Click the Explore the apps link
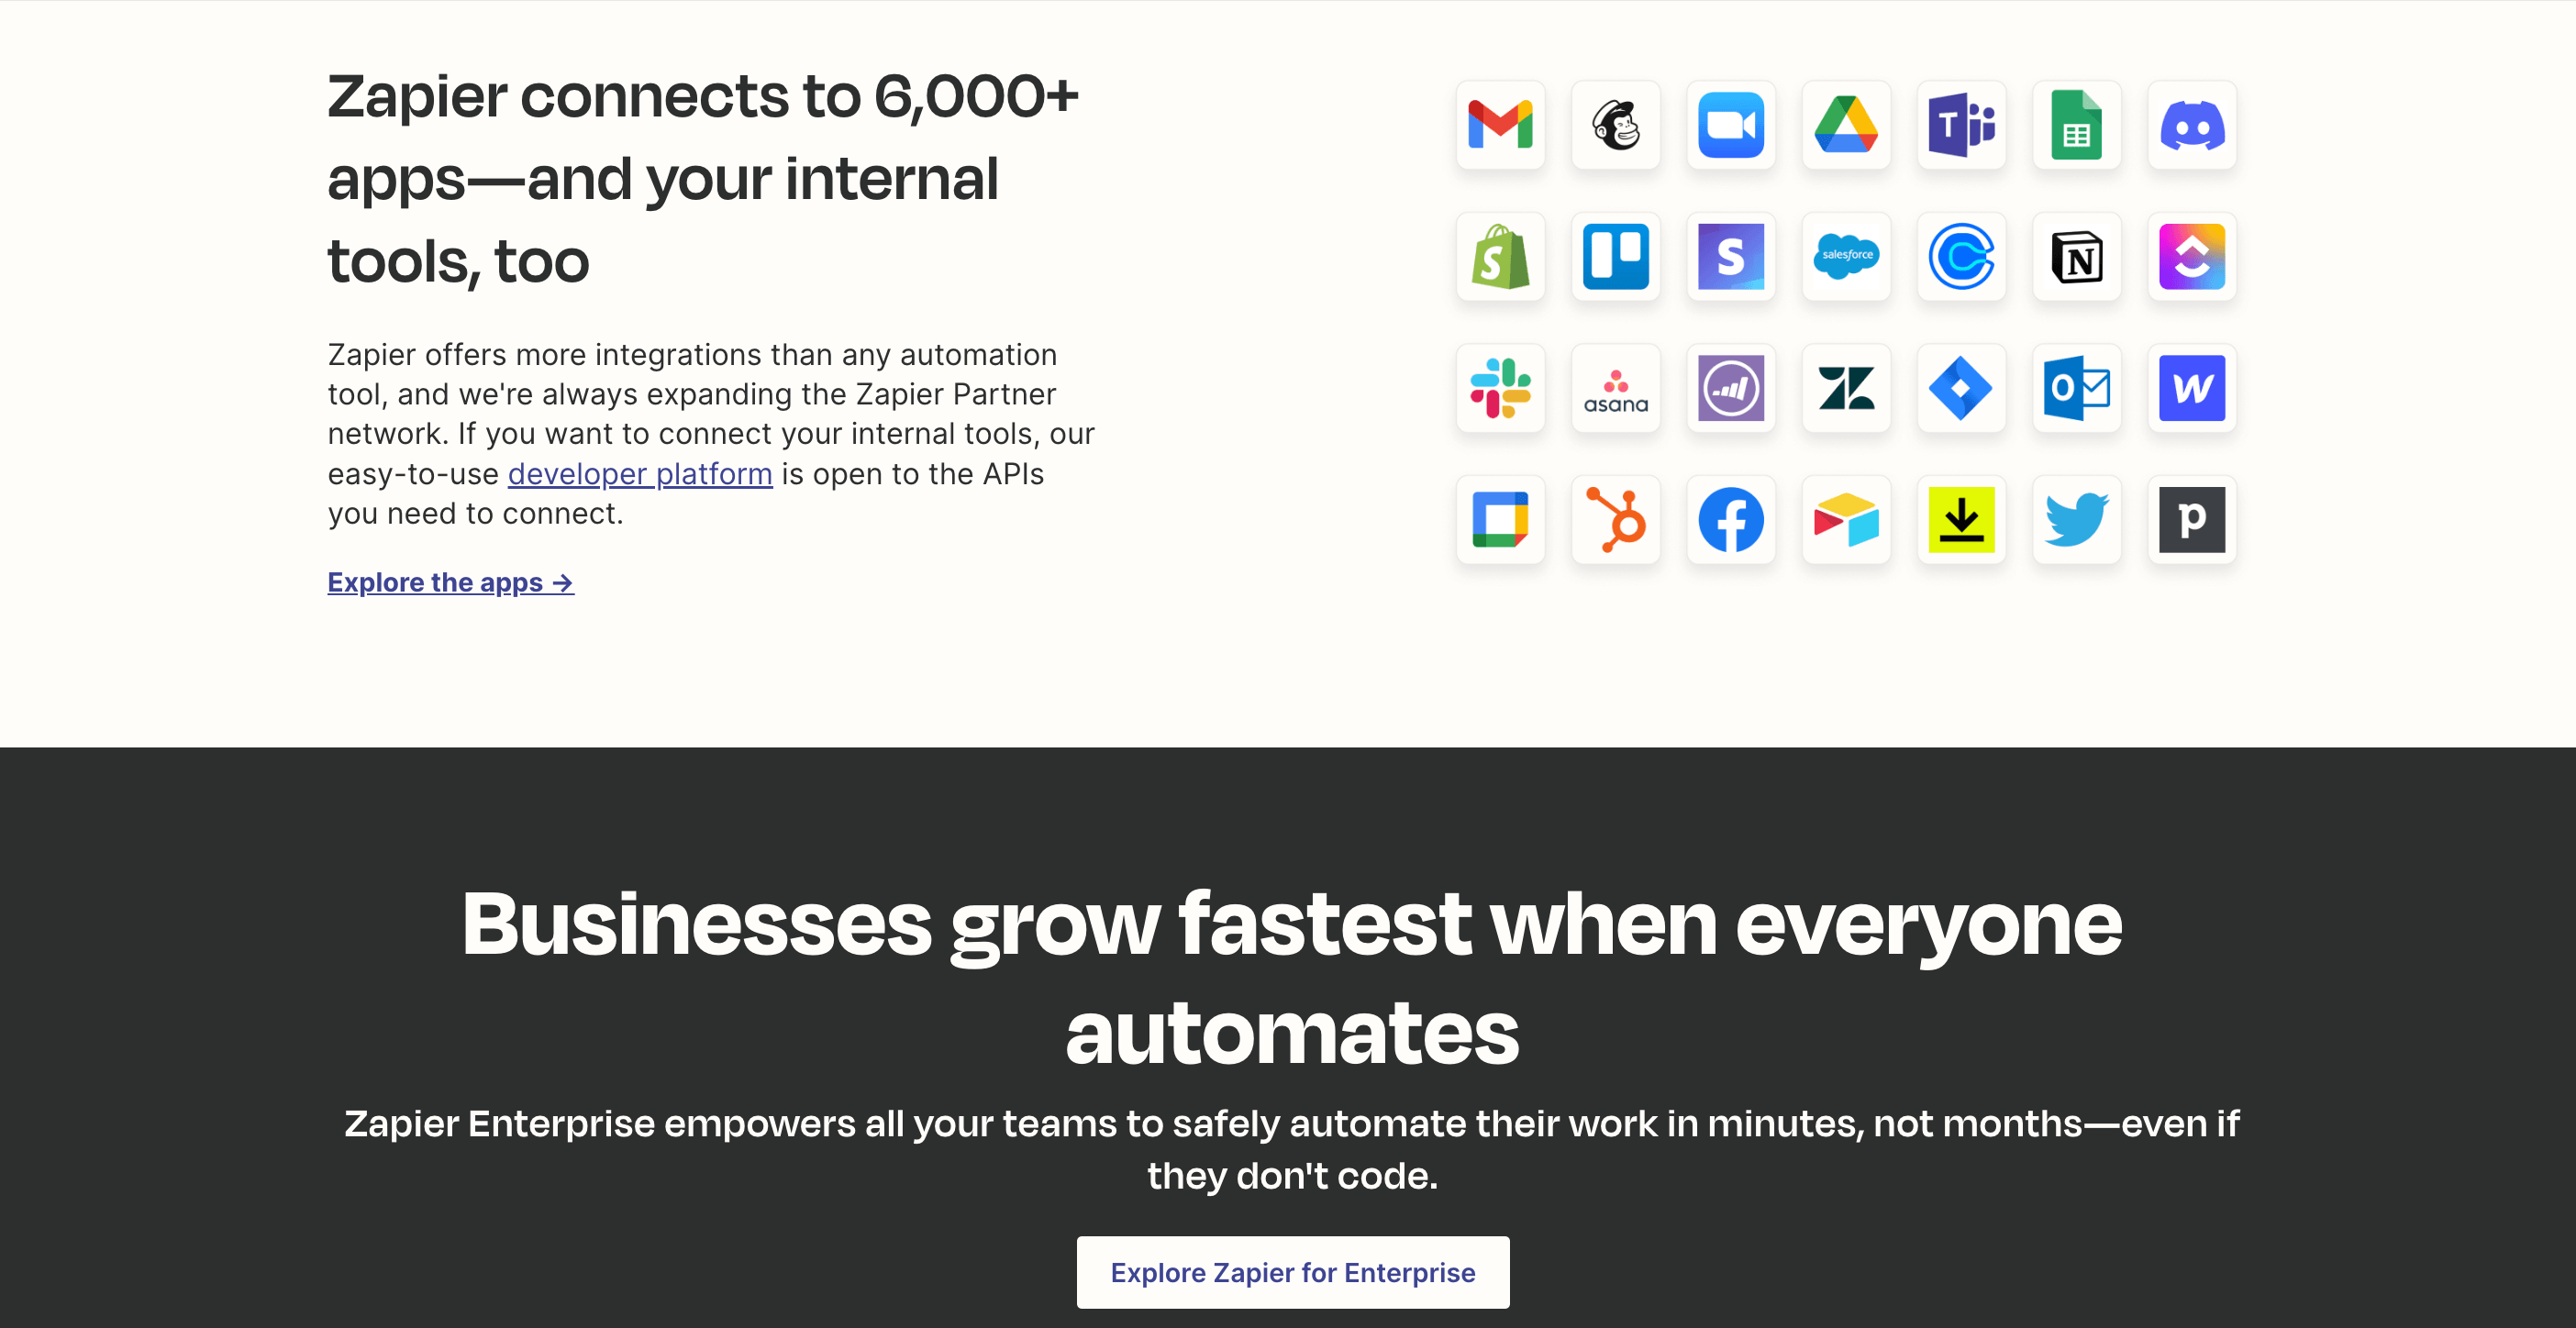Screen dimensions: 2576x1328 pos(449,581)
